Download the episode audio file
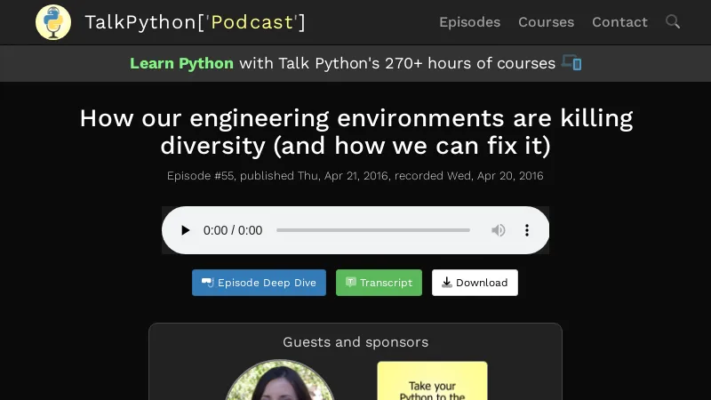 (x=475, y=283)
